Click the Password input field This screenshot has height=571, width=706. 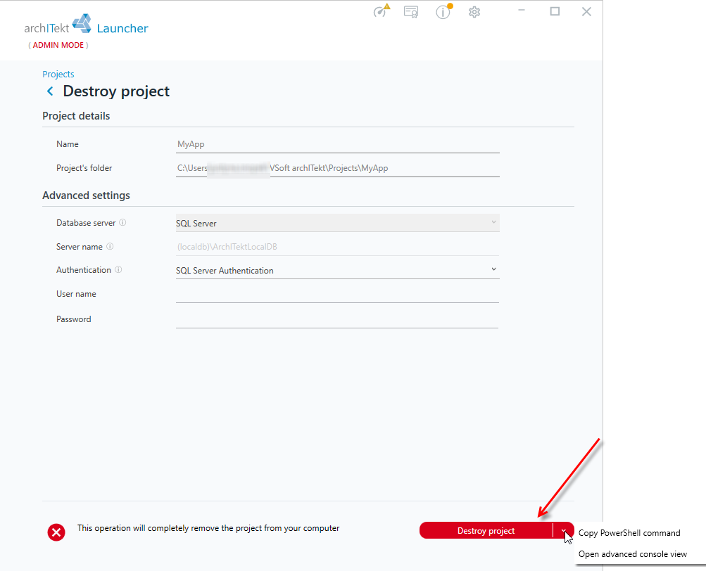tap(336, 319)
